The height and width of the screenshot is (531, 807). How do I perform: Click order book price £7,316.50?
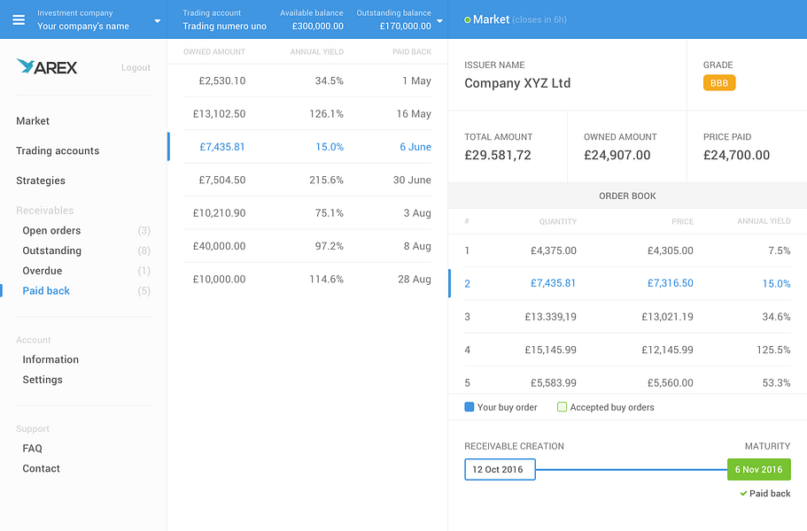[670, 283]
